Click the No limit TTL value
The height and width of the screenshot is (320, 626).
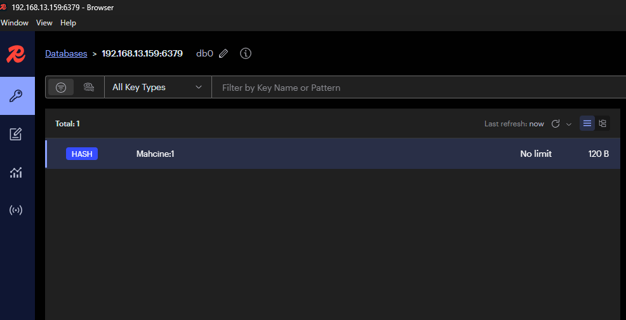tap(536, 154)
